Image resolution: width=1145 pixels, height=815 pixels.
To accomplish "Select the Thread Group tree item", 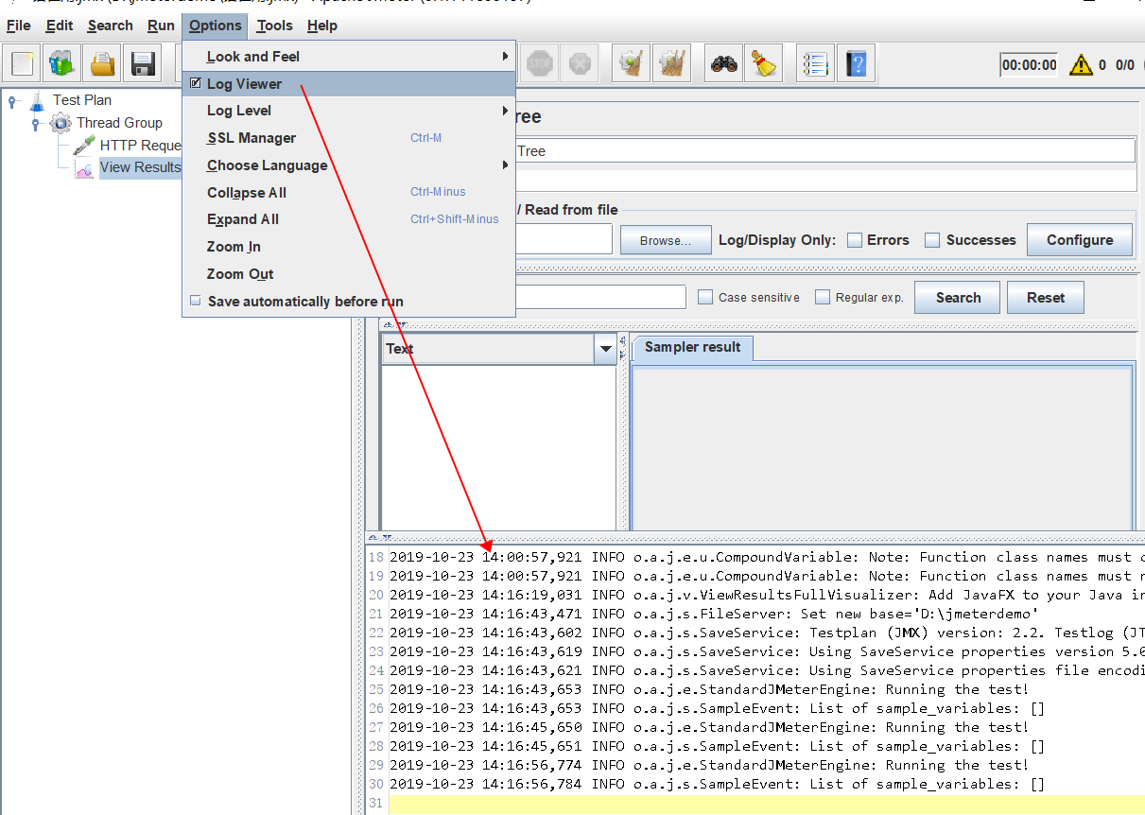I will (119, 123).
